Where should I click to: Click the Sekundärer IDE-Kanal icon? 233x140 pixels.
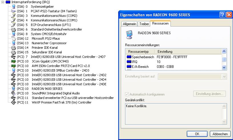[13, 52]
